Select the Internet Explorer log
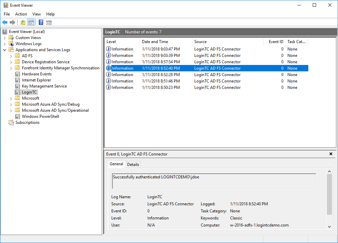This screenshot has width=338, height=243. tap(36, 80)
